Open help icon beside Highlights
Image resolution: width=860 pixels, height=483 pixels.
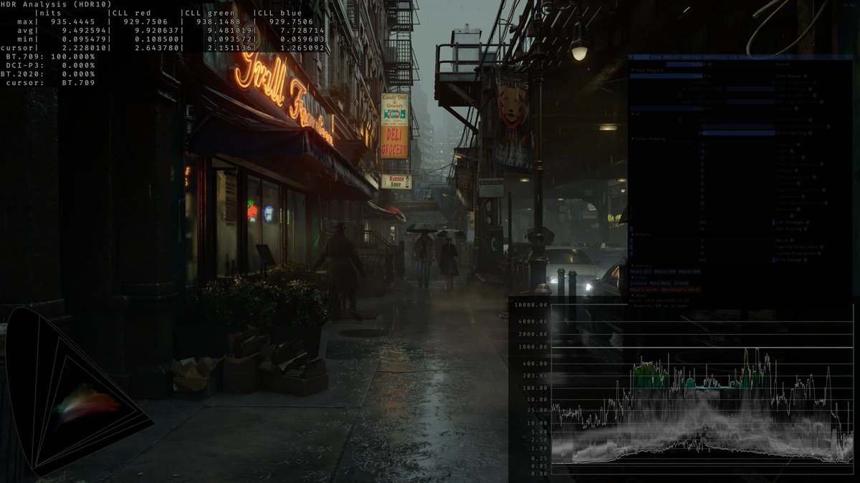tap(803, 157)
